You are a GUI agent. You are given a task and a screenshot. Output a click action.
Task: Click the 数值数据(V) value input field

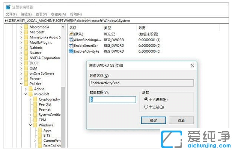click(113, 100)
